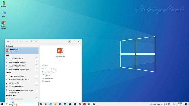The width and height of the screenshot is (189, 106).
Task: Expand arrow beside Edit power plan
Action: [36, 83]
